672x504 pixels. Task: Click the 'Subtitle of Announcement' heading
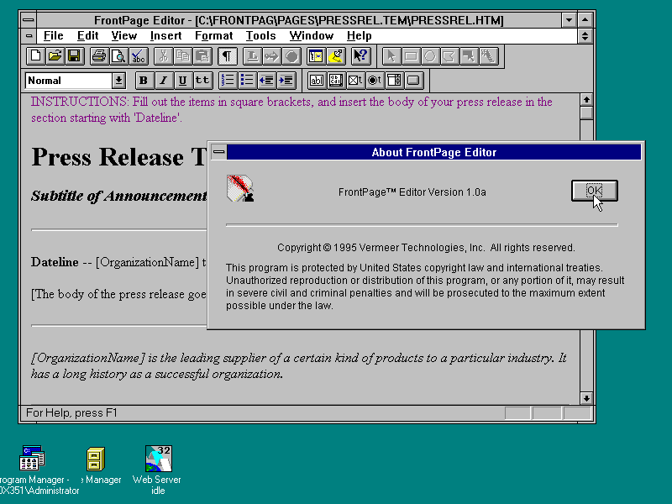119,196
